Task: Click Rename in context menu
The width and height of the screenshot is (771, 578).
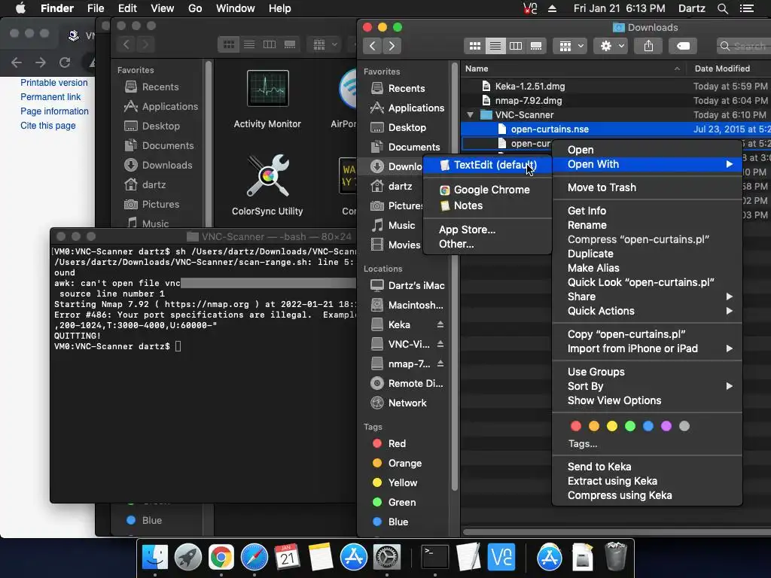Action: click(x=647, y=225)
